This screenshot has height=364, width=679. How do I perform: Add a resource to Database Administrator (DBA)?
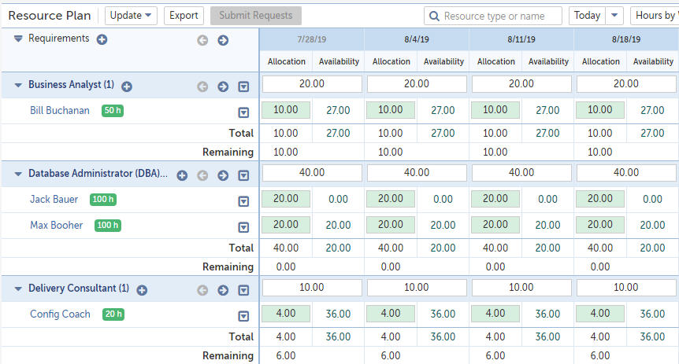coord(182,175)
